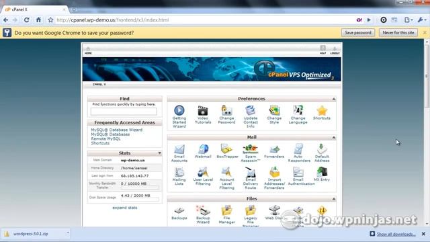This screenshot has height=242, width=430.
Task: Click expand stats link
Action: pos(125,208)
